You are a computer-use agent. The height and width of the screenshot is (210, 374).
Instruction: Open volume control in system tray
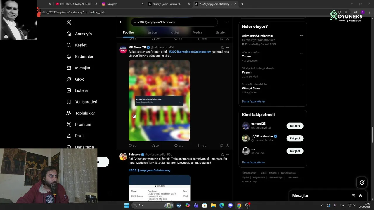tap(354, 205)
